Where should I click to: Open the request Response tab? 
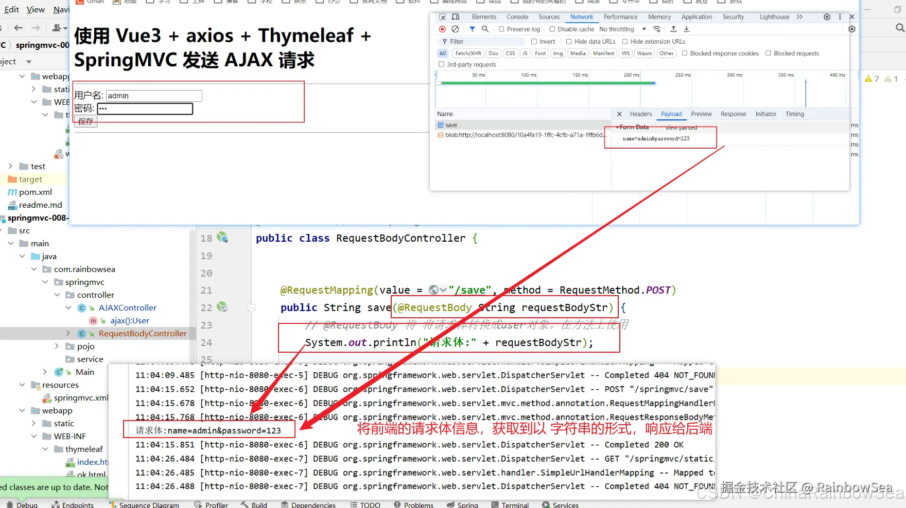(733, 114)
